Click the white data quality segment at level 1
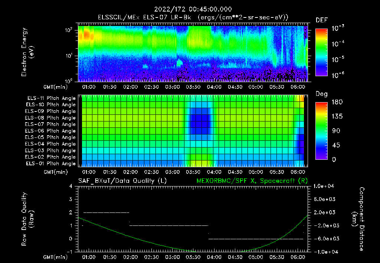 coord(169,225)
